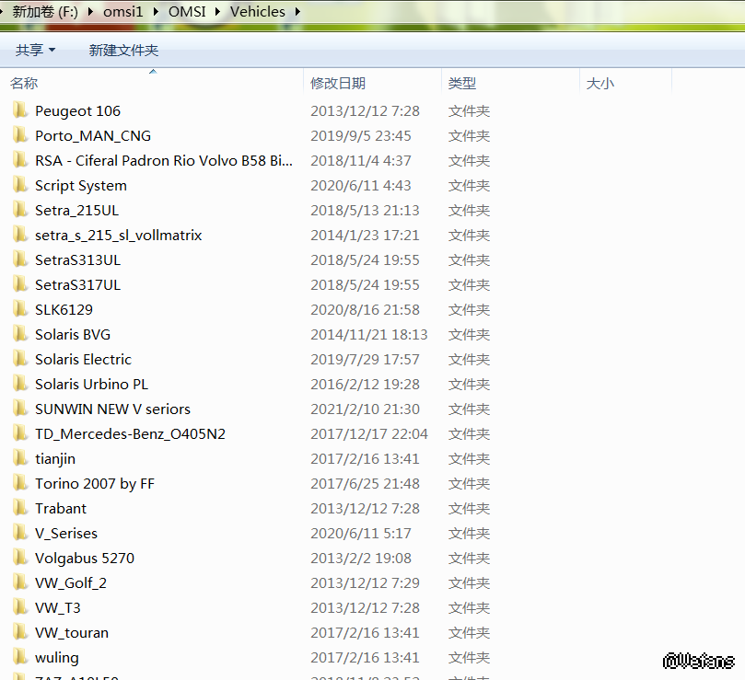The image size is (745, 680).
Task: Click the Peugeot 106 folder icon
Action: (20, 110)
